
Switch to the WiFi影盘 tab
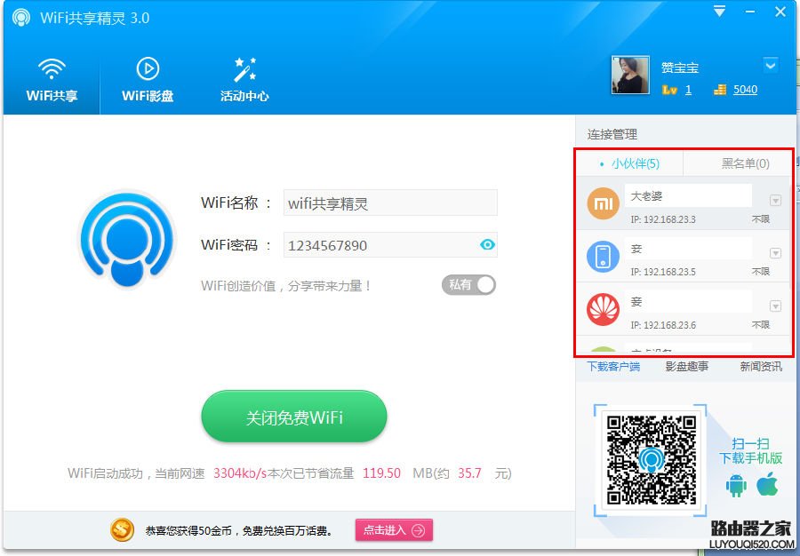click(x=148, y=81)
